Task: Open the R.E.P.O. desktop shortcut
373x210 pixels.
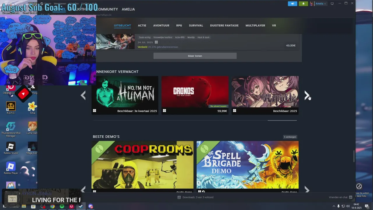Action: coord(11,108)
